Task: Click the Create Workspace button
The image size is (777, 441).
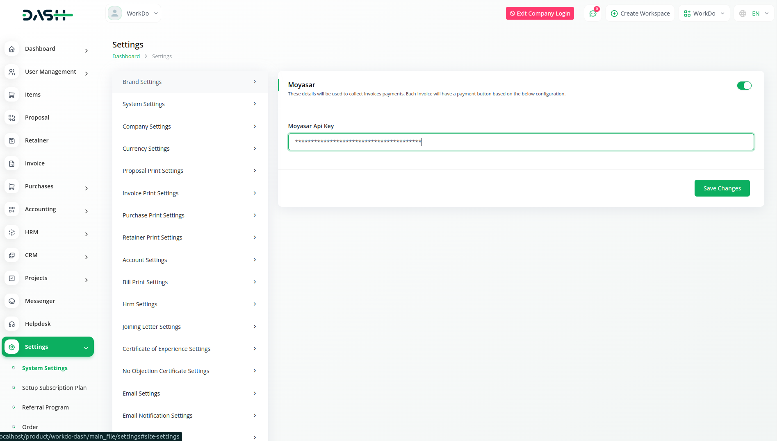Action: pyautogui.click(x=640, y=14)
